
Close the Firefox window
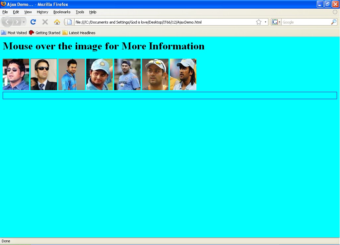pyautogui.click(x=335, y=4)
